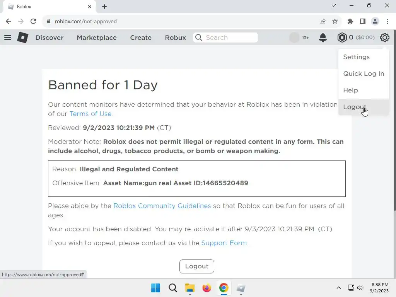Viewport: 396px width, 297px height.
Task: Open a new browser tab
Action: point(104,7)
